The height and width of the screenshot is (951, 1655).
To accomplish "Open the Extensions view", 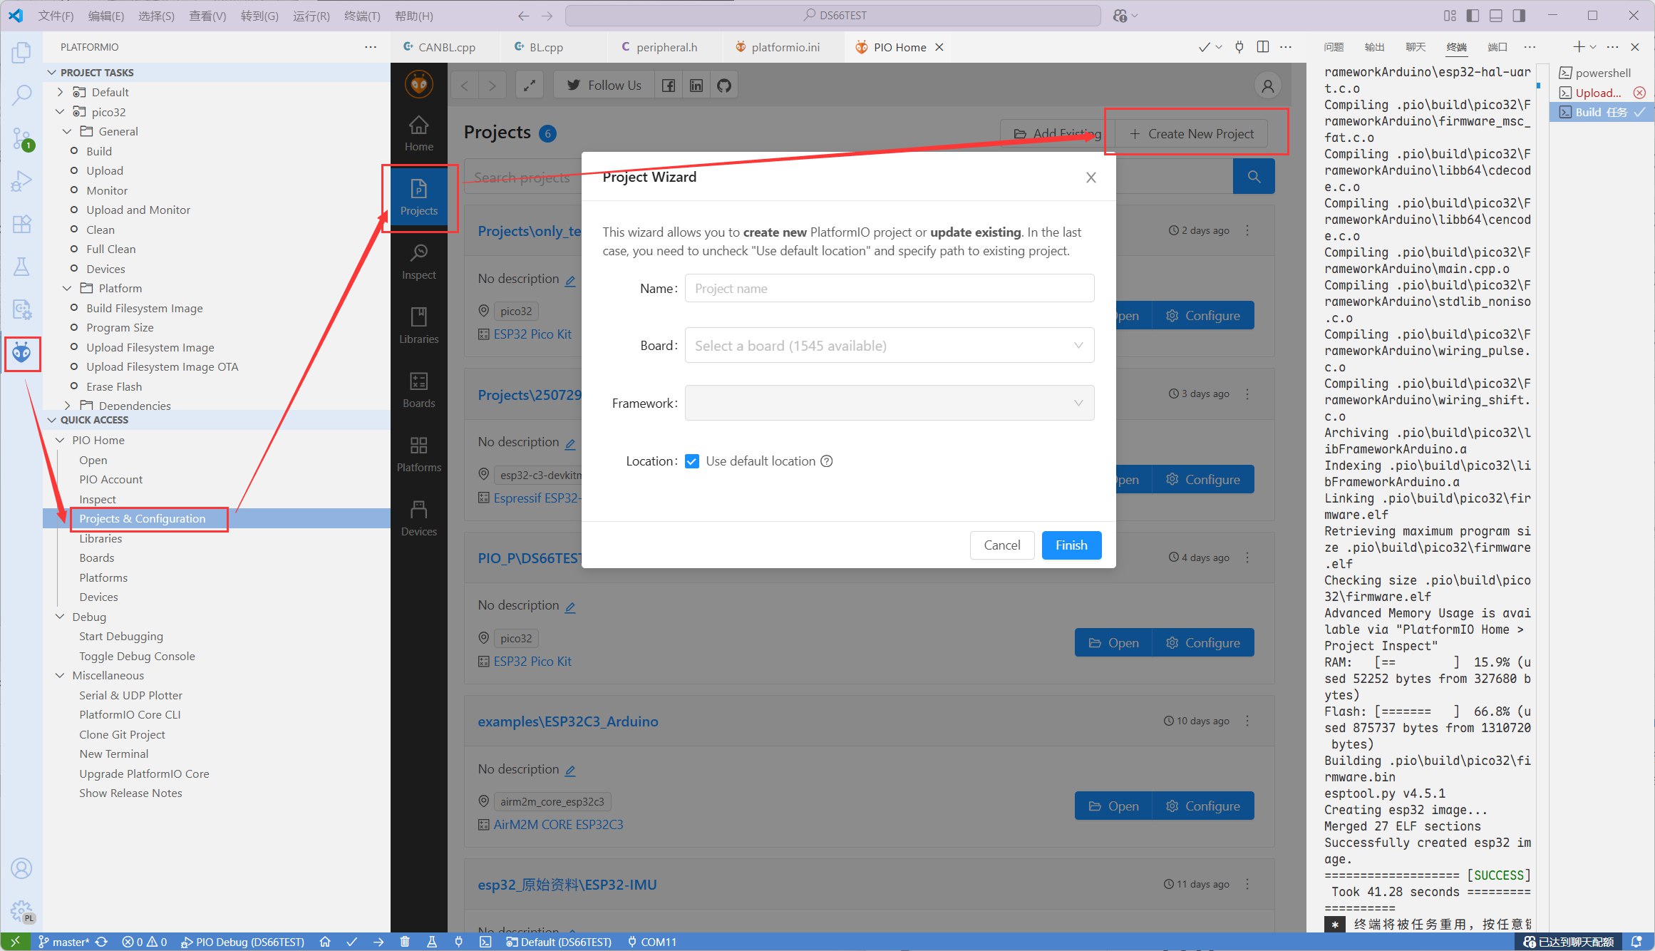I will click(x=21, y=224).
